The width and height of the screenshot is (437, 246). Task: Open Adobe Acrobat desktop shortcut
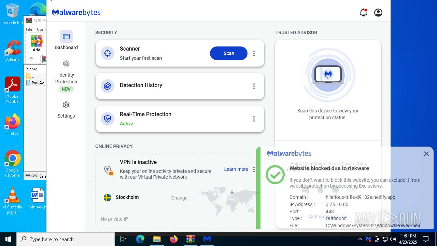pos(13,90)
